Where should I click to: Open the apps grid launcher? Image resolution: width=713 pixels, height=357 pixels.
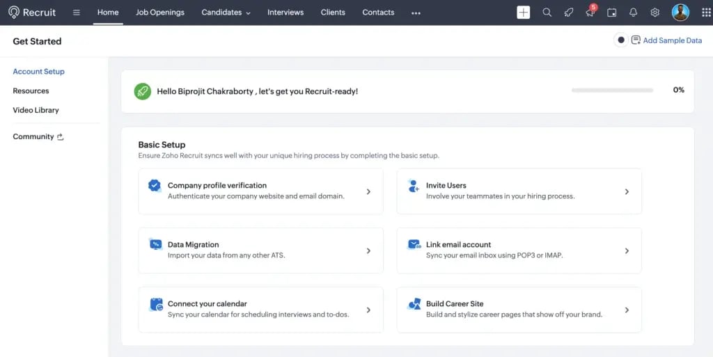pyautogui.click(x=706, y=13)
